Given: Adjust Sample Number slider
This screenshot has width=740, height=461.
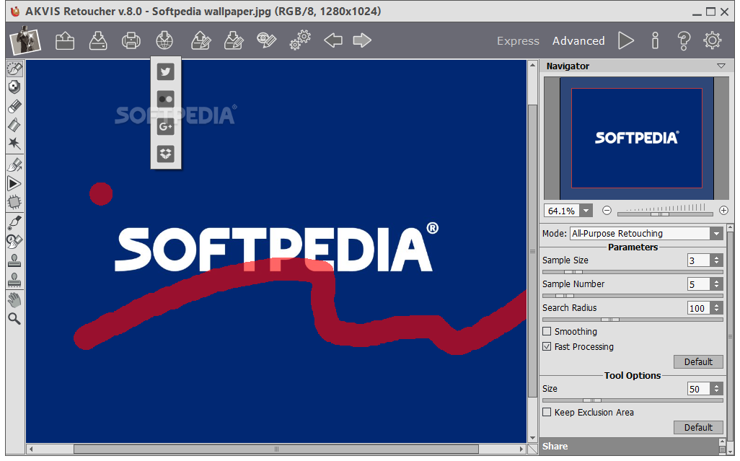Looking at the screenshot, I should click(565, 296).
